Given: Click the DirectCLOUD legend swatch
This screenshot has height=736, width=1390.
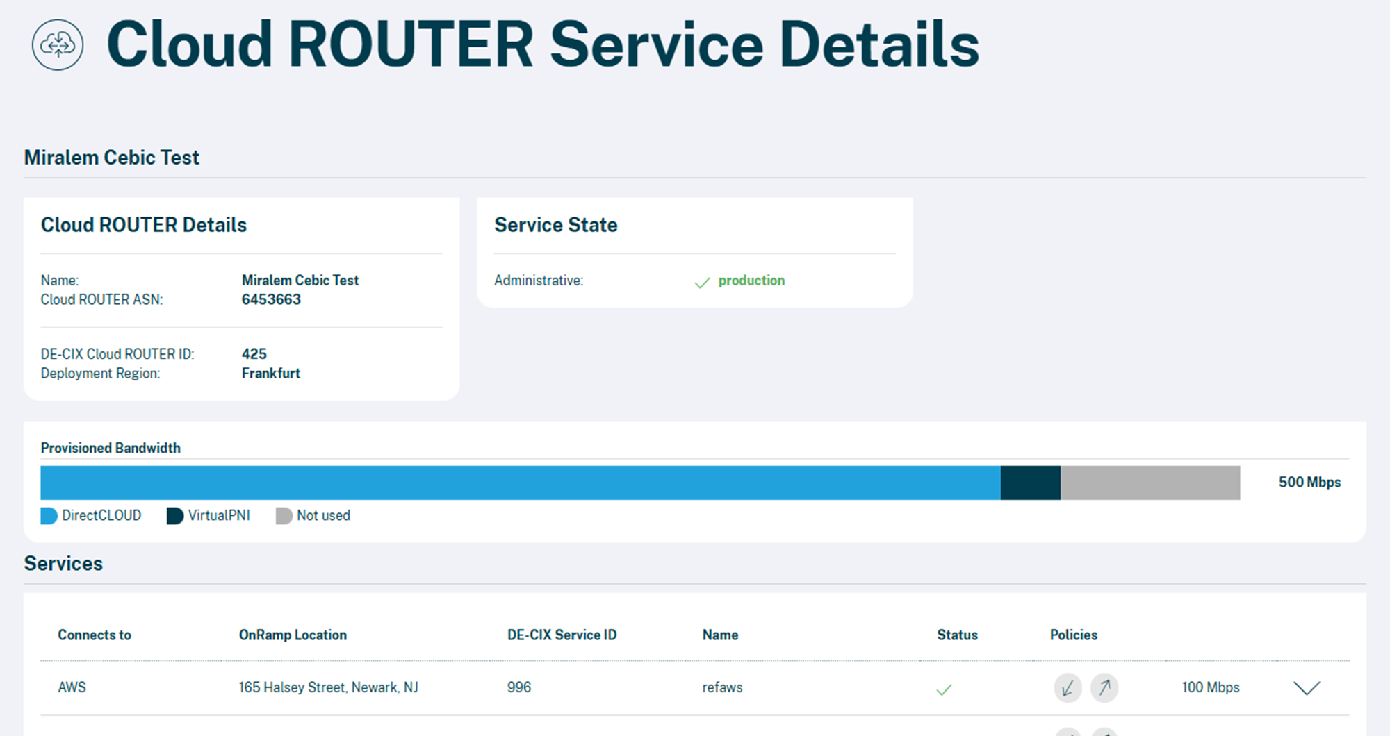Looking at the screenshot, I should tap(49, 516).
